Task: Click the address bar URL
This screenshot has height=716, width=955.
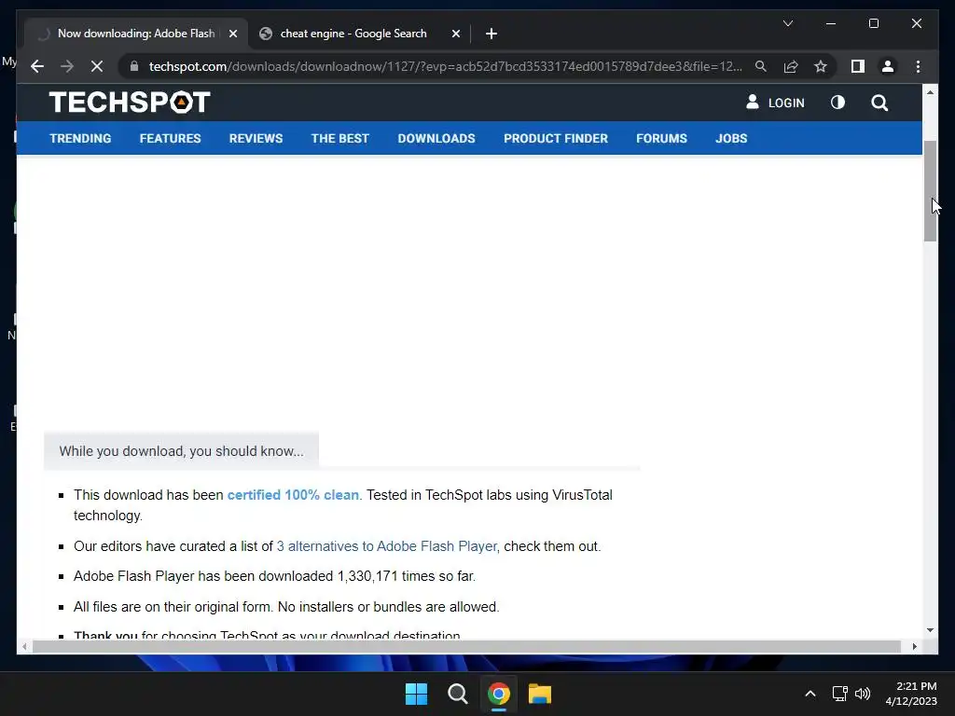Action: coord(445,66)
